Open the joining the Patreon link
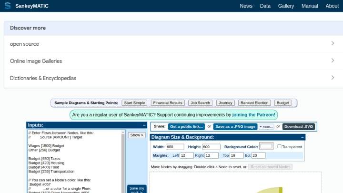343x193 pixels. click(x=253, y=115)
